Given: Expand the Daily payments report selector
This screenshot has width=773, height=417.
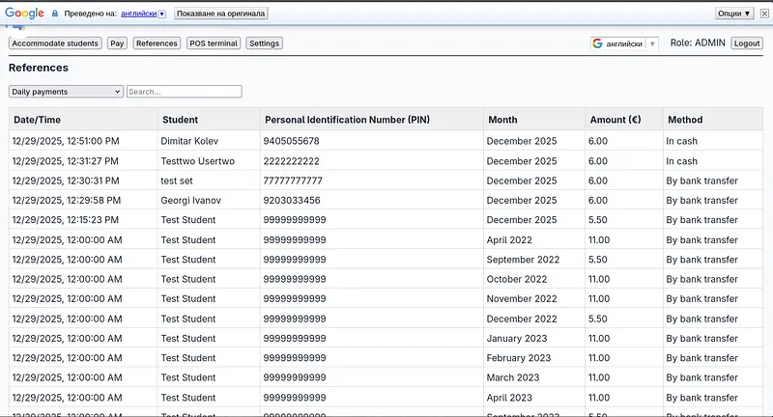Looking at the screenshot, I should tap(66, 92).
